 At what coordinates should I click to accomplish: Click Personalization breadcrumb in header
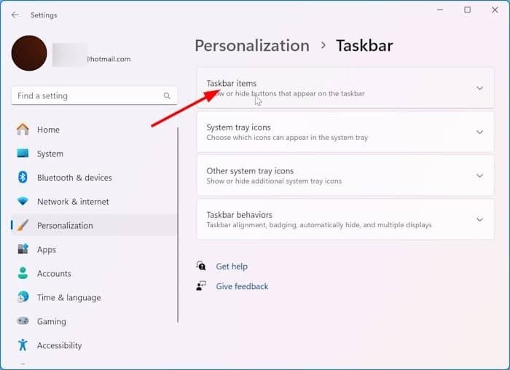click(x=252, y=45)
